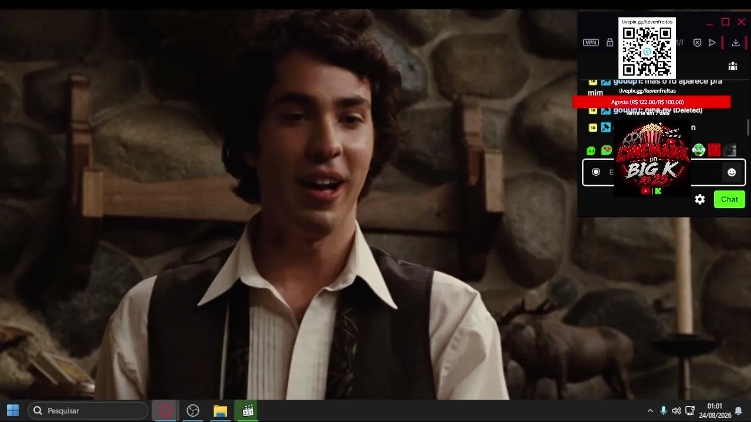Maximize the chat browser window
Screen dimensions: 751x422
point(725,22)
